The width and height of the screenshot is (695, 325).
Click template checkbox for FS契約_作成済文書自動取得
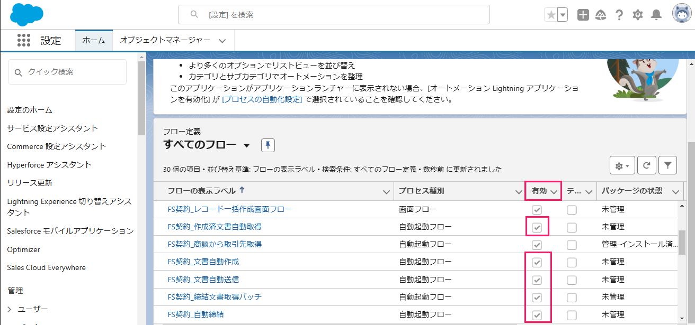(572, 227)
